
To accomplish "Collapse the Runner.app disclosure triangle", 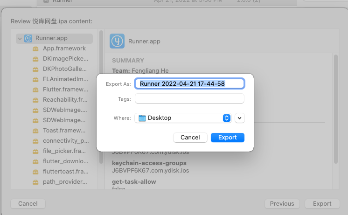I will point(20,38).
